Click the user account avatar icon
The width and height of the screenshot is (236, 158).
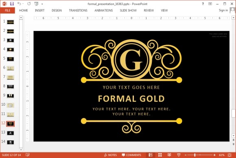coord(232,10)
